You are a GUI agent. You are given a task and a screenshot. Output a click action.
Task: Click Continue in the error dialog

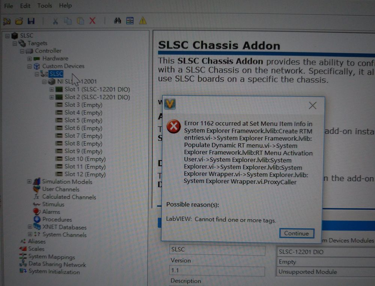[297, 233]
